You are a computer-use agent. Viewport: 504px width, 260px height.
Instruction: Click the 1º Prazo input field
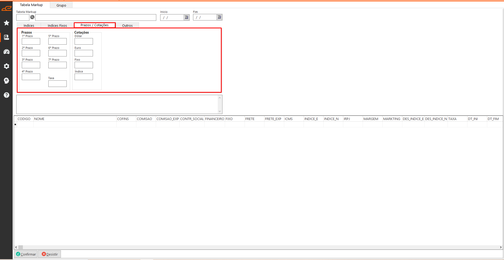[x=31, y=41]
